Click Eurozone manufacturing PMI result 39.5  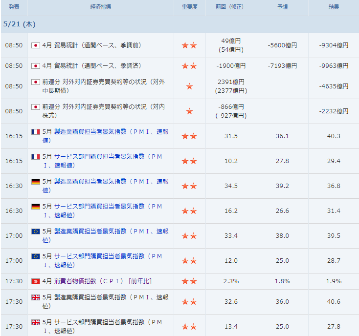(x=334, y=236)
